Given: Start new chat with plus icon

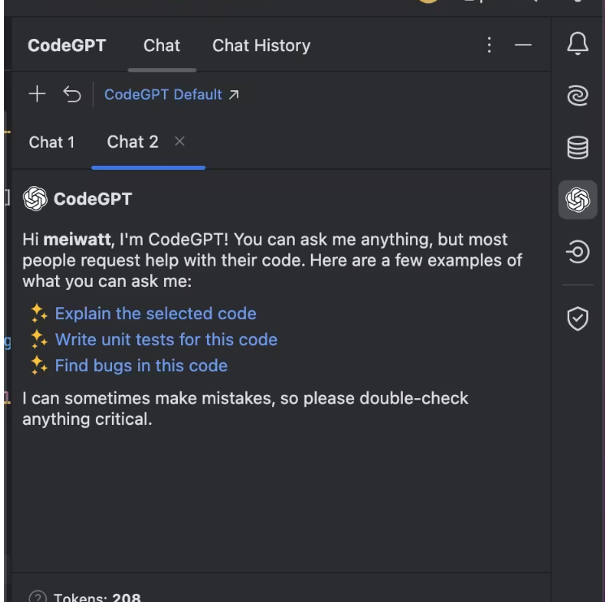Looking at the screenshot, I should (37, 94).
